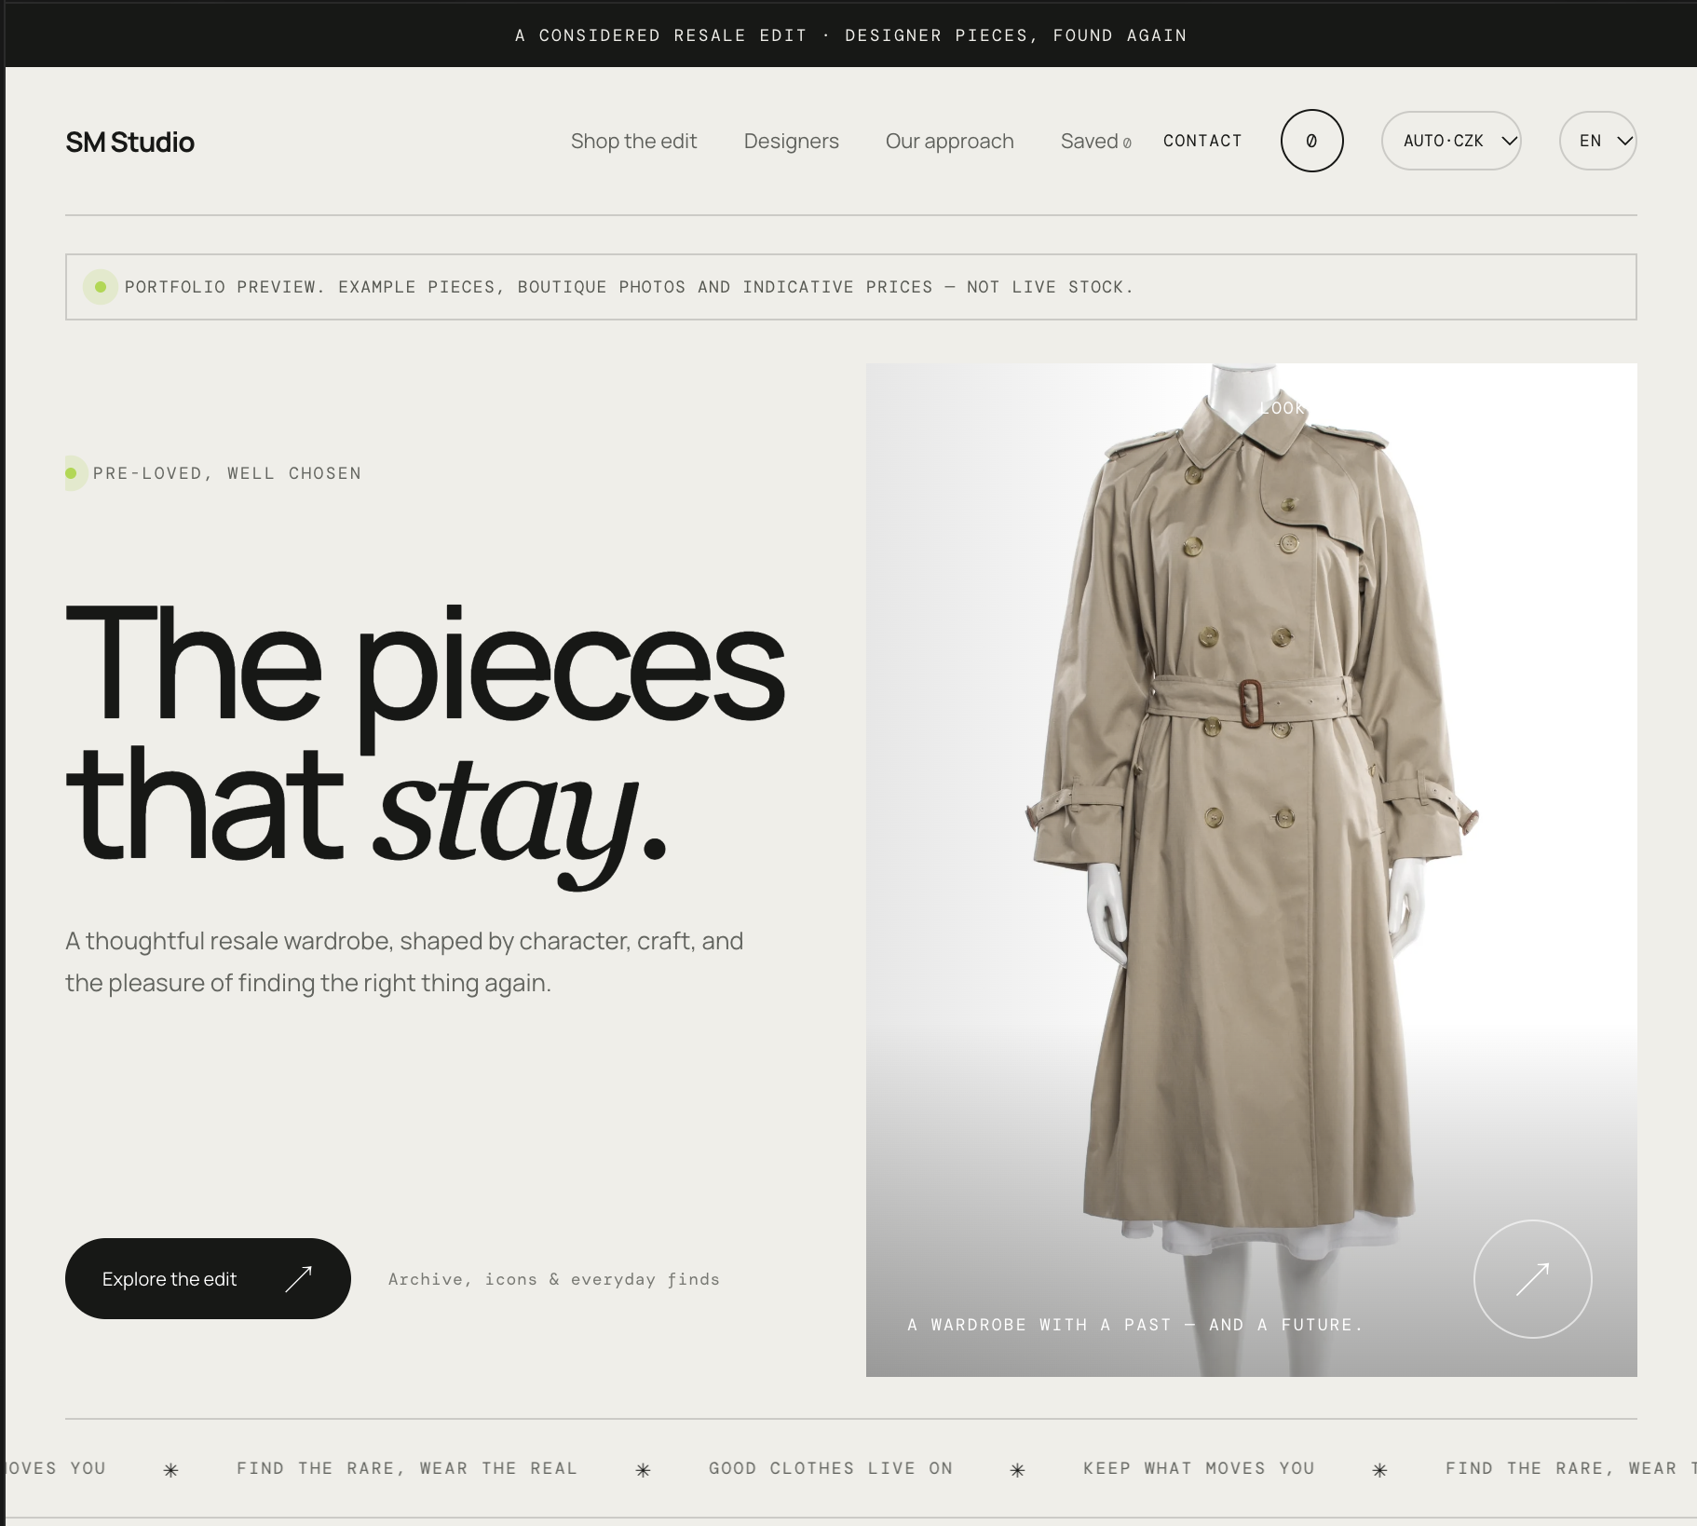View the Saved items list
The image size is (1697, 1526).
pyautogui.click(x=1095, y=141)
